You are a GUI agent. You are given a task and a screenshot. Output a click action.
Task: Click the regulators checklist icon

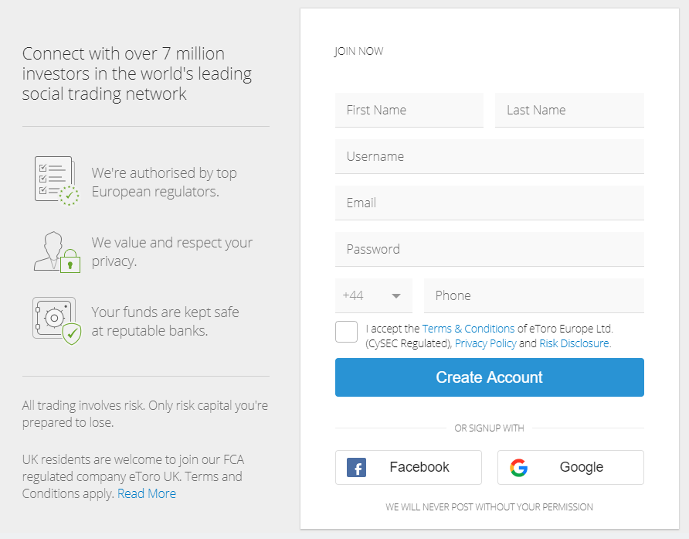[x=56, y=180]
